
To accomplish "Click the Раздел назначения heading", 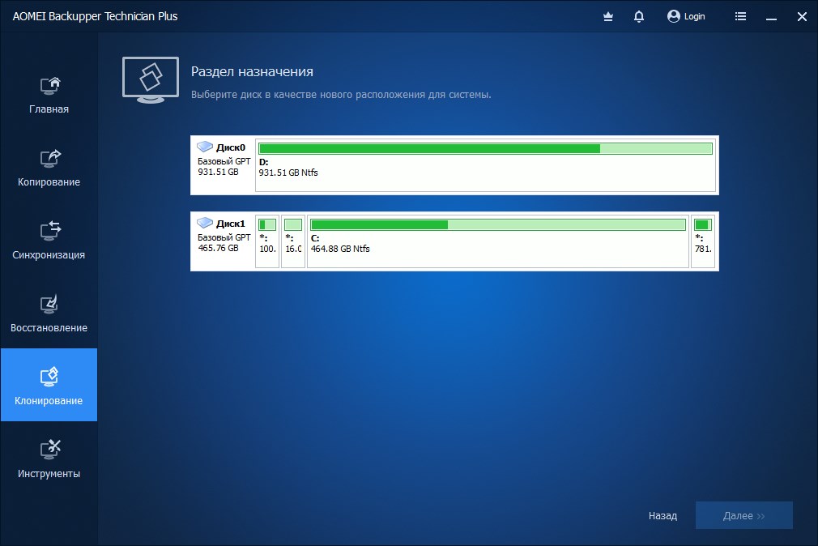I will coord(252,71).
